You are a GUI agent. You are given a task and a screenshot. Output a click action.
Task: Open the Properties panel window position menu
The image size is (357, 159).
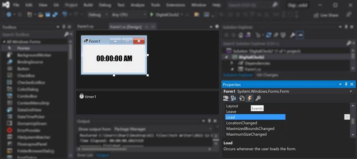tap(341, 84)
